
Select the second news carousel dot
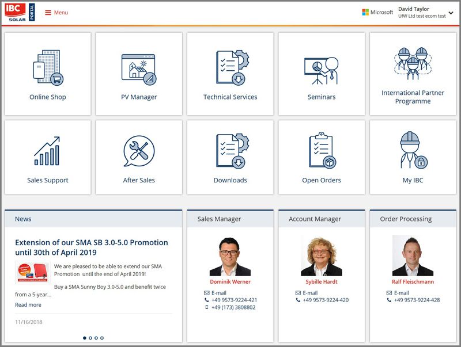click(90, 338)
